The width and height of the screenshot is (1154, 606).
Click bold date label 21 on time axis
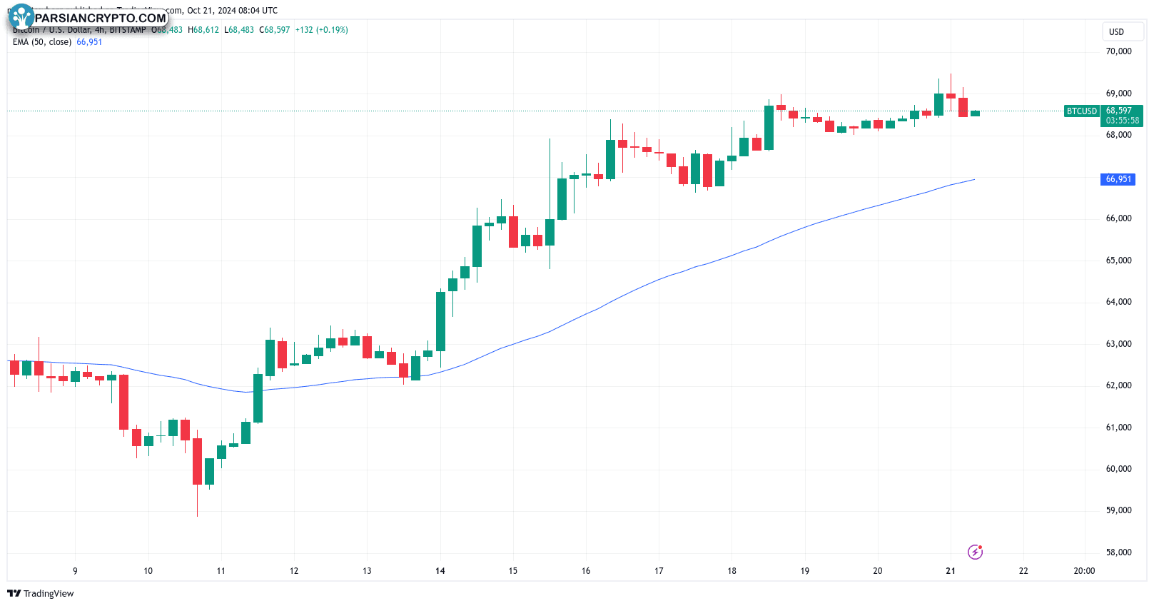pos(951,571)
